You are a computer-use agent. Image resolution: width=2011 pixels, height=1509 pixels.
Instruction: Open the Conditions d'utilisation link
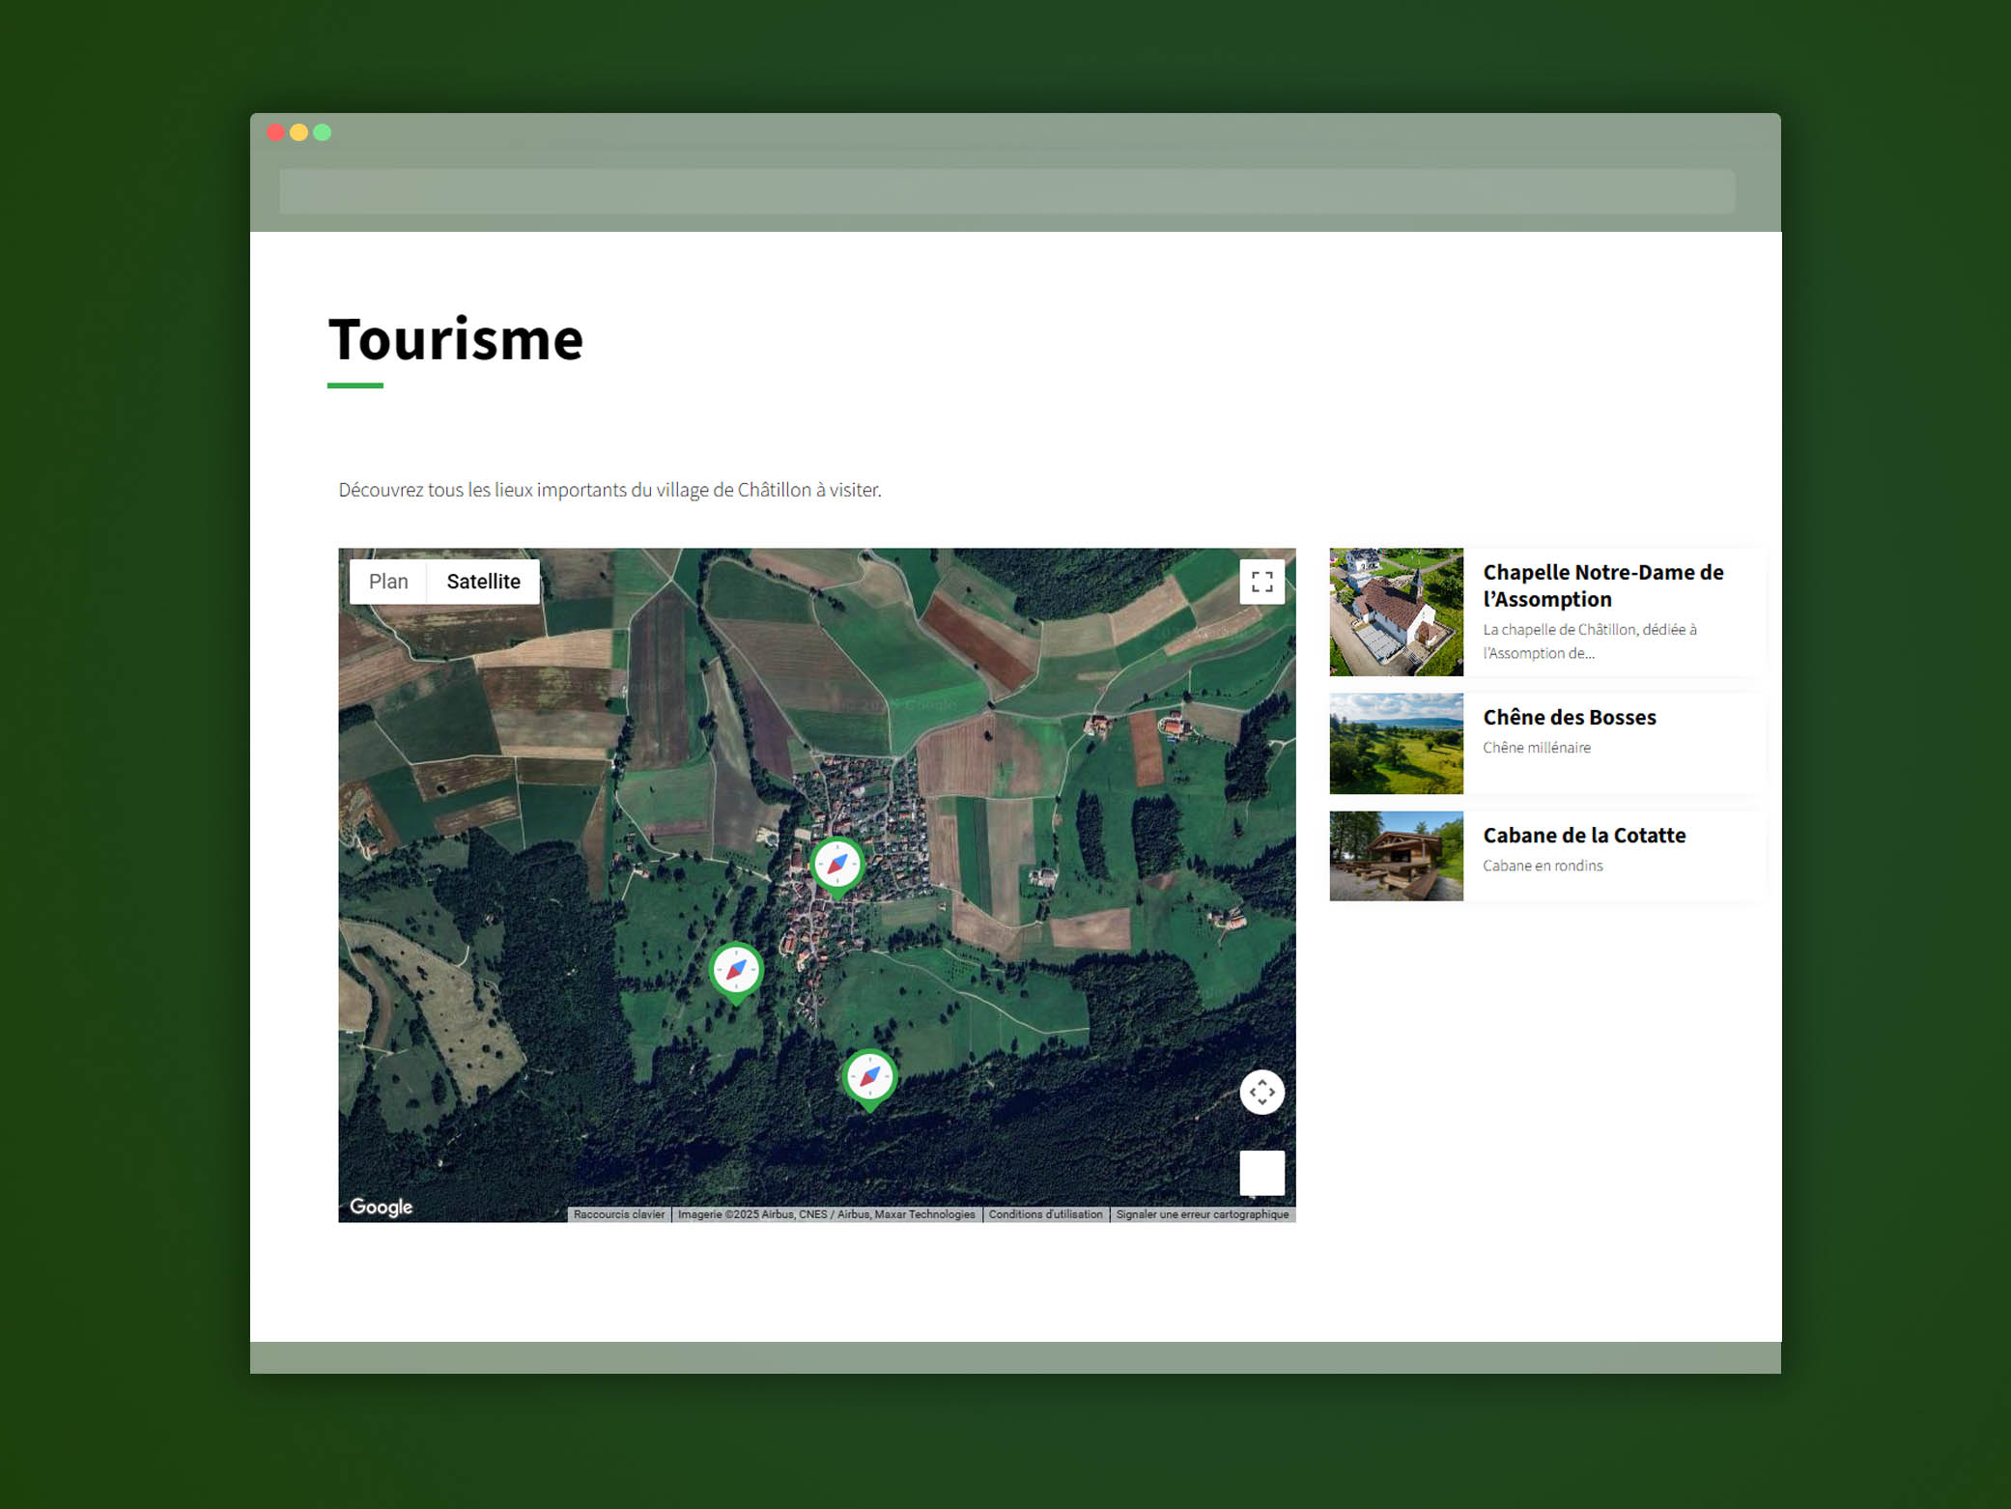click(1044, 1214)
